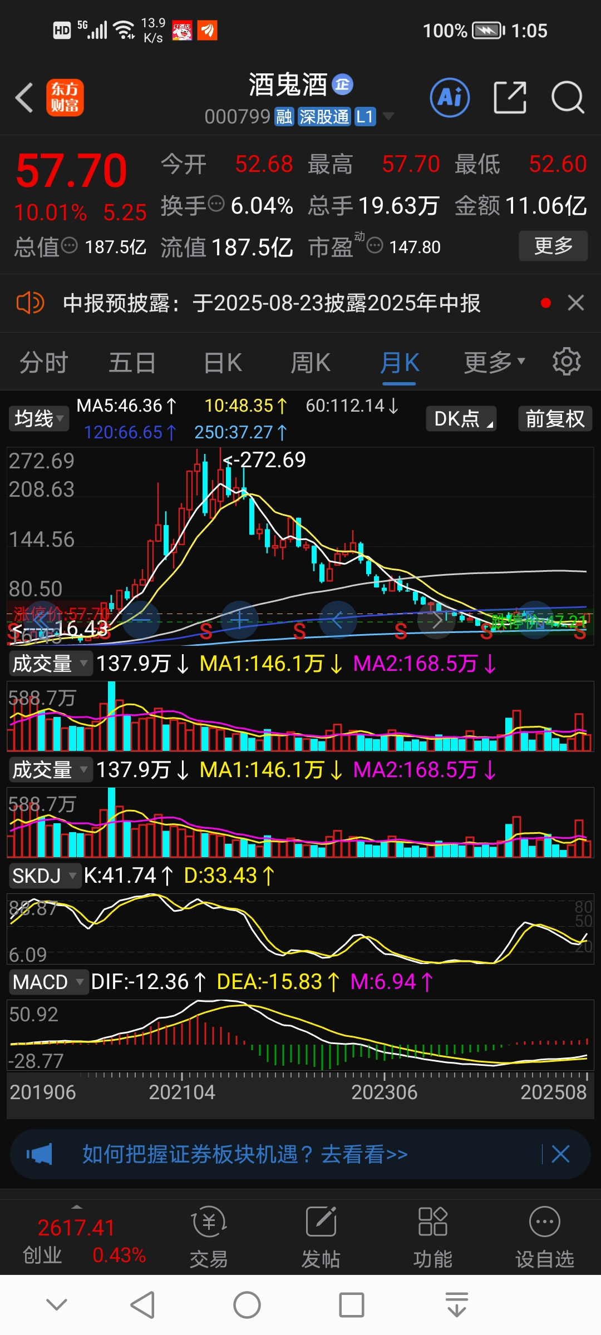The width and height of the screenshot is (601, 1335).
Task: Tap the 16.43 low price marker
Action: pyautogui.click(x=60, y=629)
